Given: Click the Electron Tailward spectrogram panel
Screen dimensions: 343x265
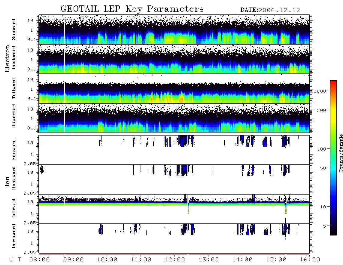Looking at the screenshot, I should tap(174, 89).
